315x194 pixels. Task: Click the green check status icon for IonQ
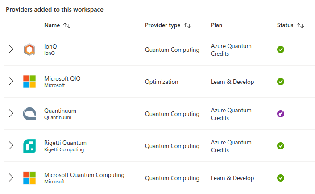pos(281,50)
